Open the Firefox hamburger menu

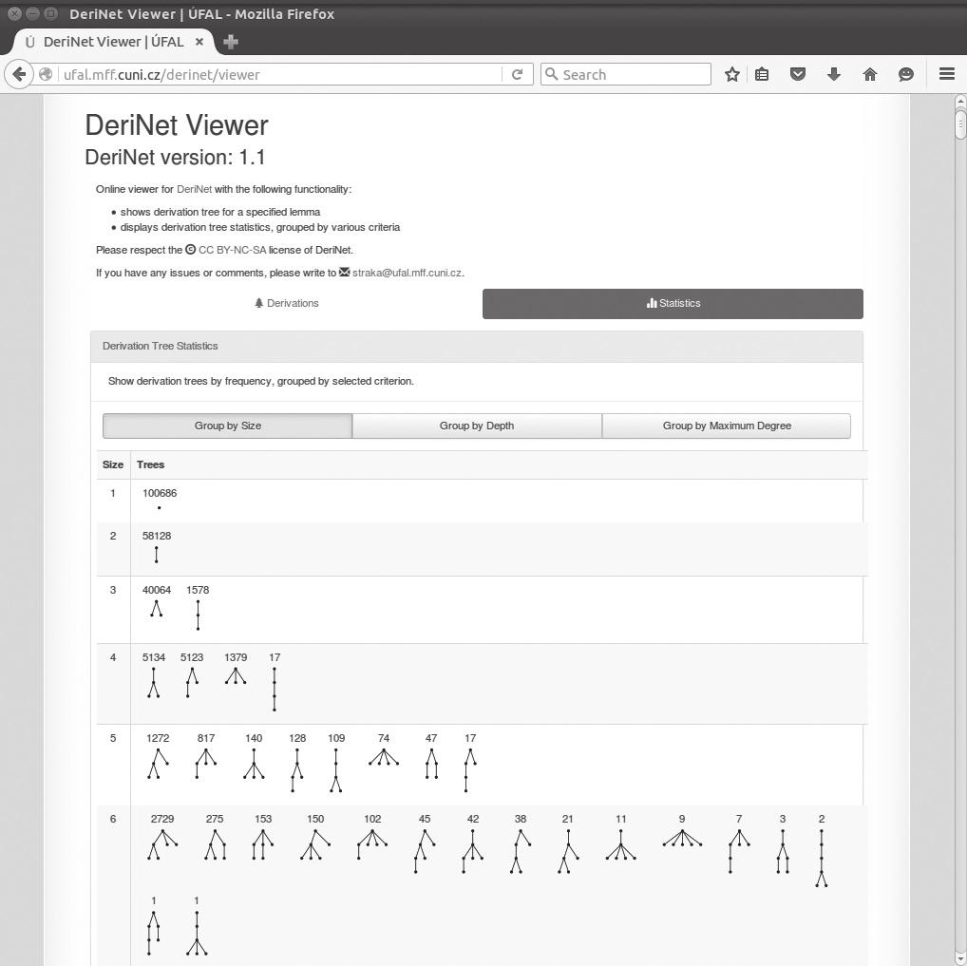point(947,74)
